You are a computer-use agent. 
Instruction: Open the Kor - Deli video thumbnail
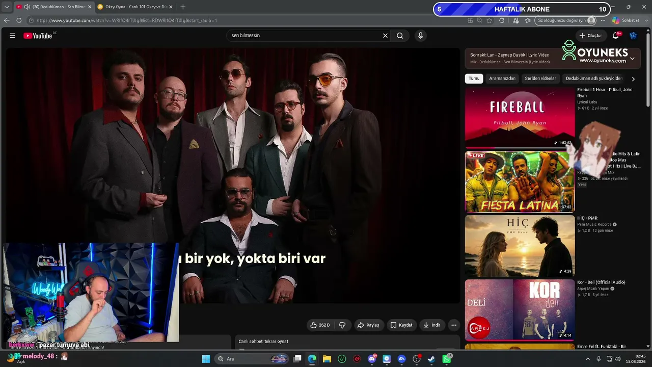coord(520,310)
